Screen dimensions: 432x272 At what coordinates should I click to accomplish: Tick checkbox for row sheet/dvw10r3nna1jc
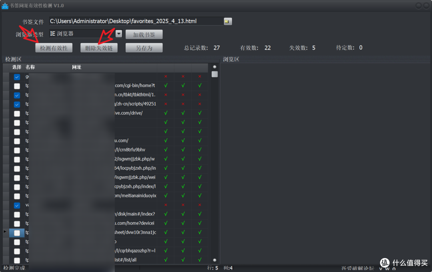click(x=17, y=233)
